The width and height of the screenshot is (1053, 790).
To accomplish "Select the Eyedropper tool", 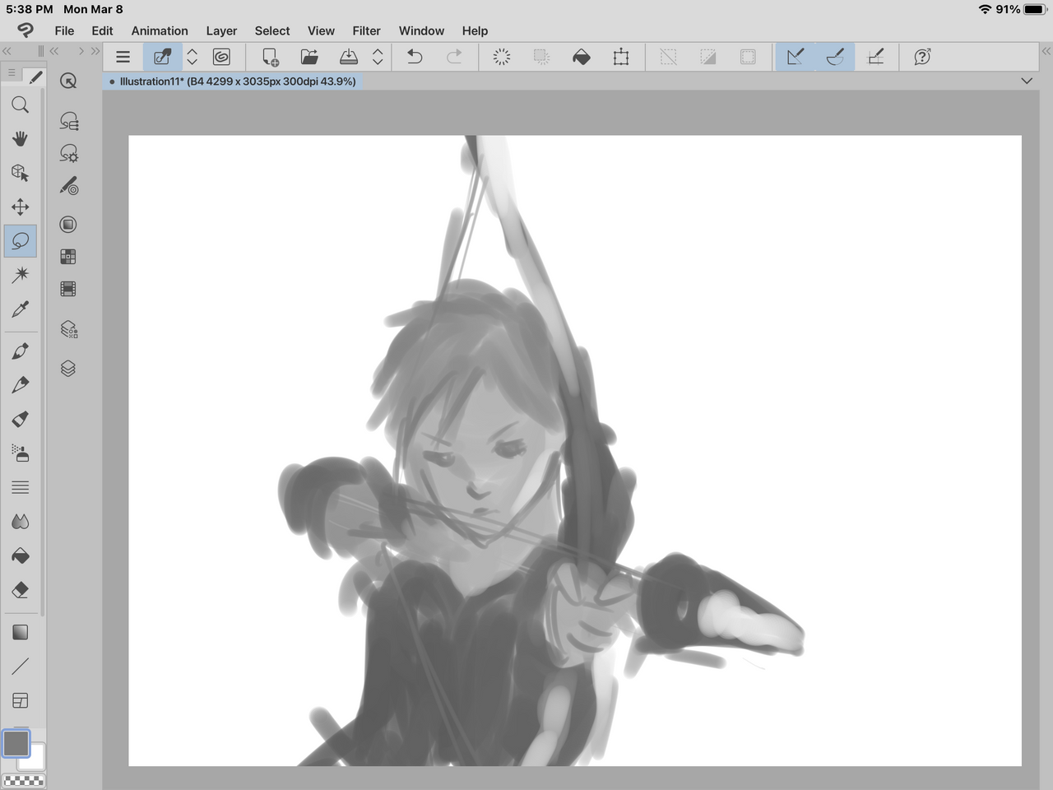I will 21,309.
